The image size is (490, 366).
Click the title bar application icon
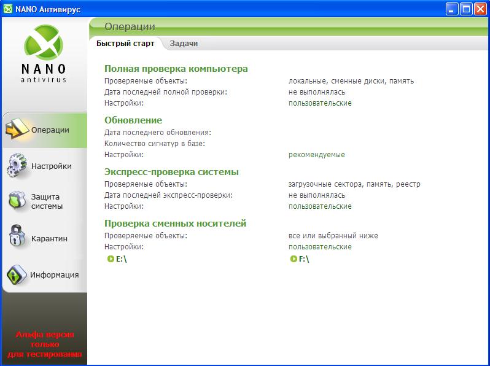[x=7, y=9]
